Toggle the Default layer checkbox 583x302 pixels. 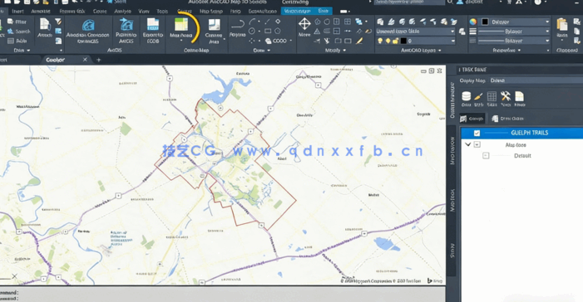click(486, 156)
